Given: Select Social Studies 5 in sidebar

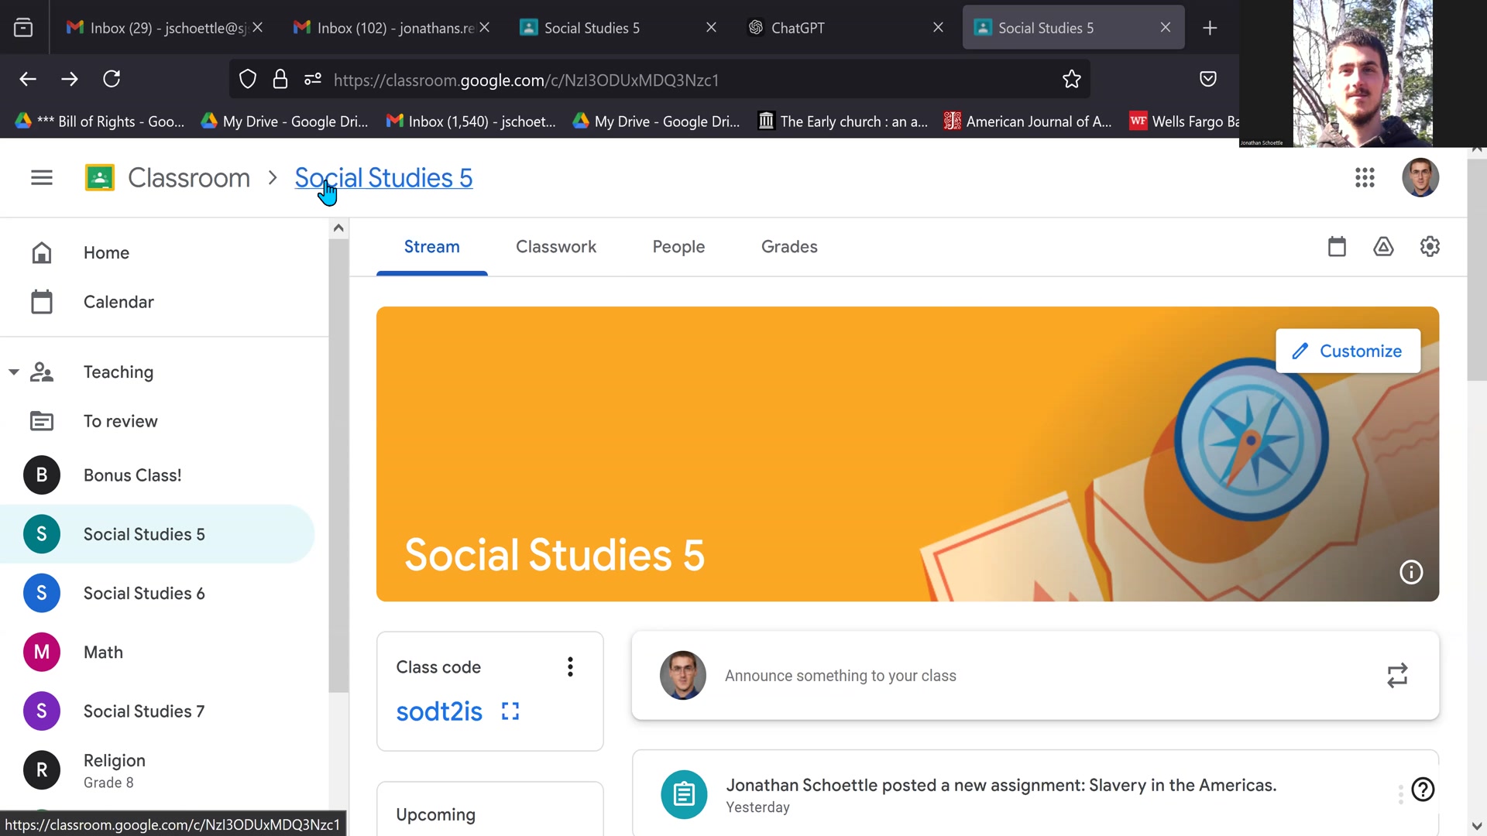Looking at the screenshot, I should 157,534.
